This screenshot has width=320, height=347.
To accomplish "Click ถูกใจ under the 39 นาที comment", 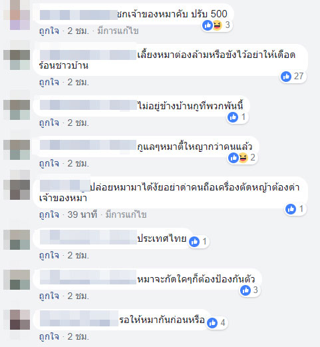I will [x=49, y=214].
